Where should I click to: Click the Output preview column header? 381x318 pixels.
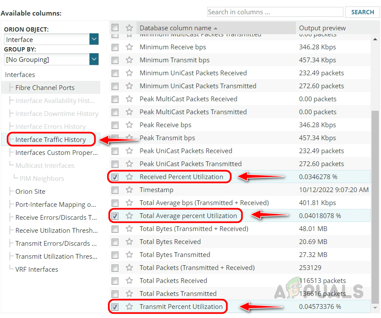point(322,28)
